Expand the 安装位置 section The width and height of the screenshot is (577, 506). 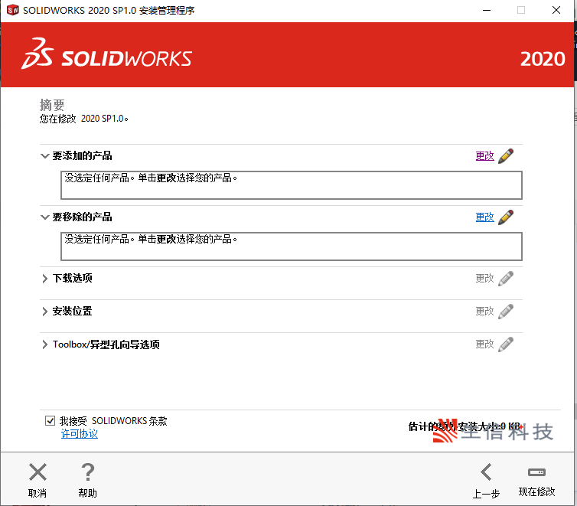[x=44, y=312]
